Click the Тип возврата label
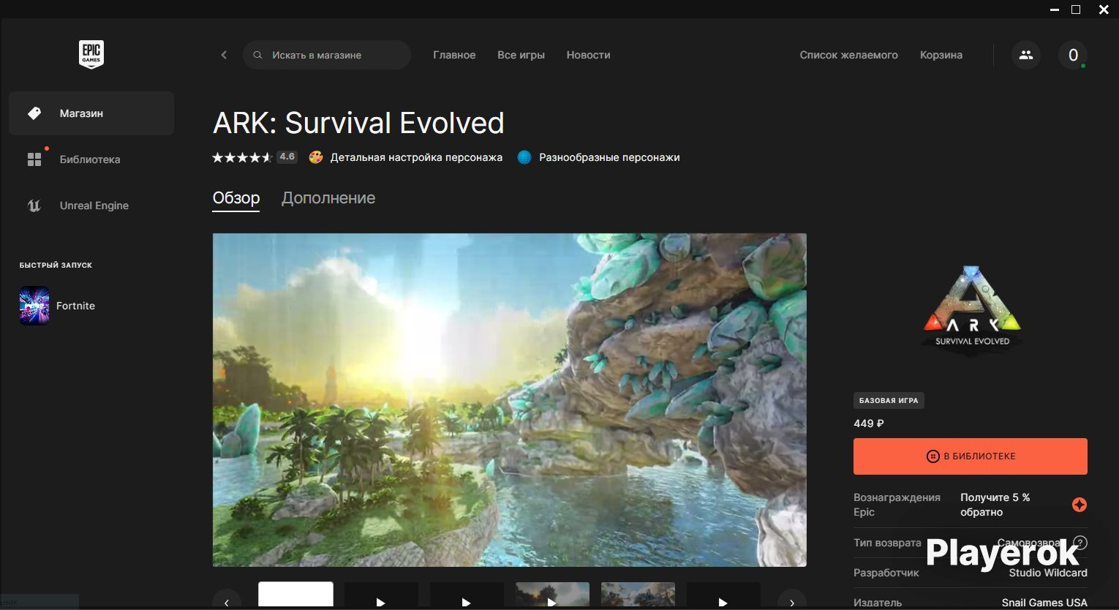1119x610 pixels. [887, 543]
